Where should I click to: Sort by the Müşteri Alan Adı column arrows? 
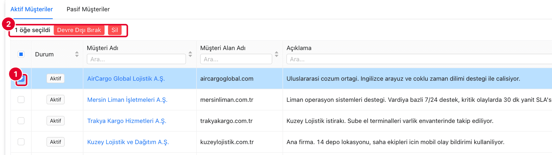(x=277, y=55)
